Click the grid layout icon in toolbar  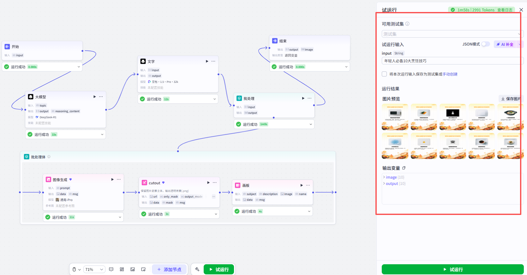coord(122,269)
